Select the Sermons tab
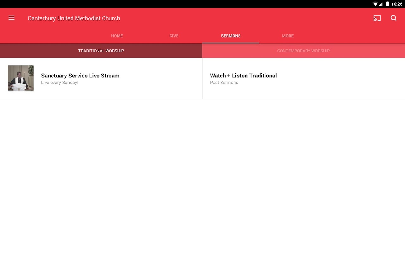Viewport: 405px width, 253px height. click(231, 36)
